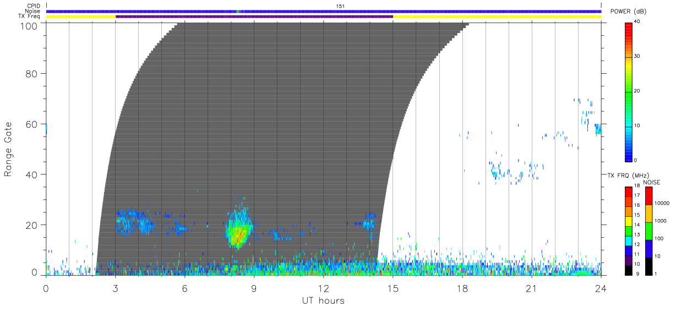Click the 80 label on Range Gate axis

click(31, 73)
